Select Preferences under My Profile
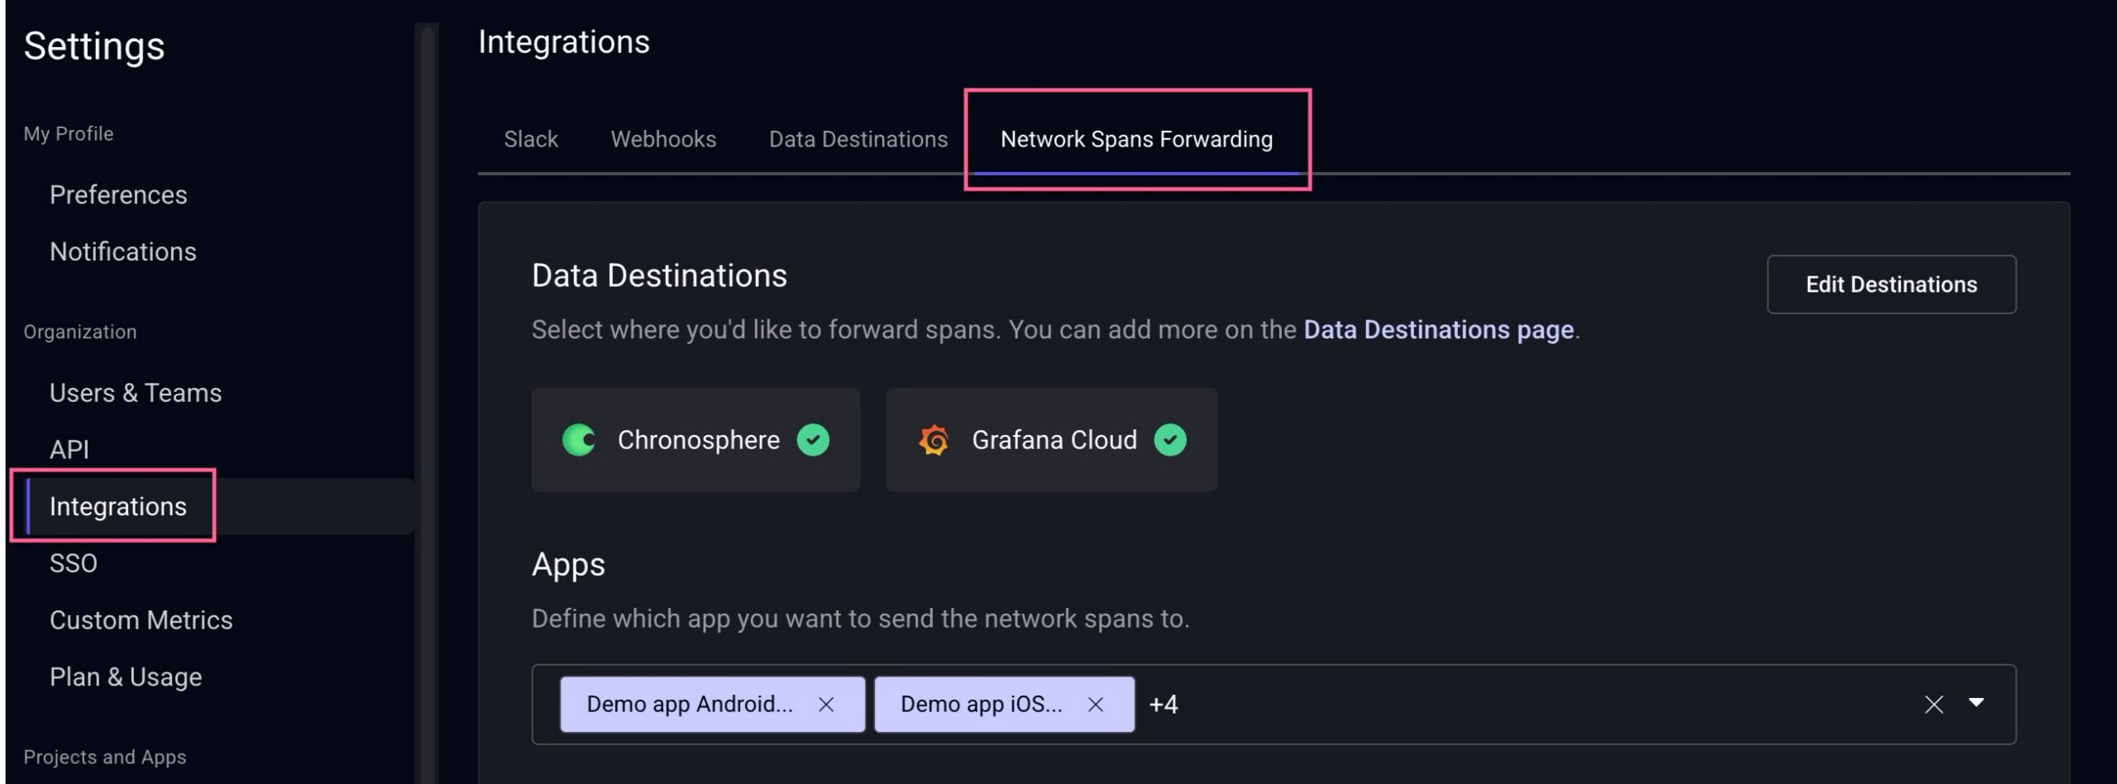The width and height of the screenshot is (2117, 784). point(117,195)
